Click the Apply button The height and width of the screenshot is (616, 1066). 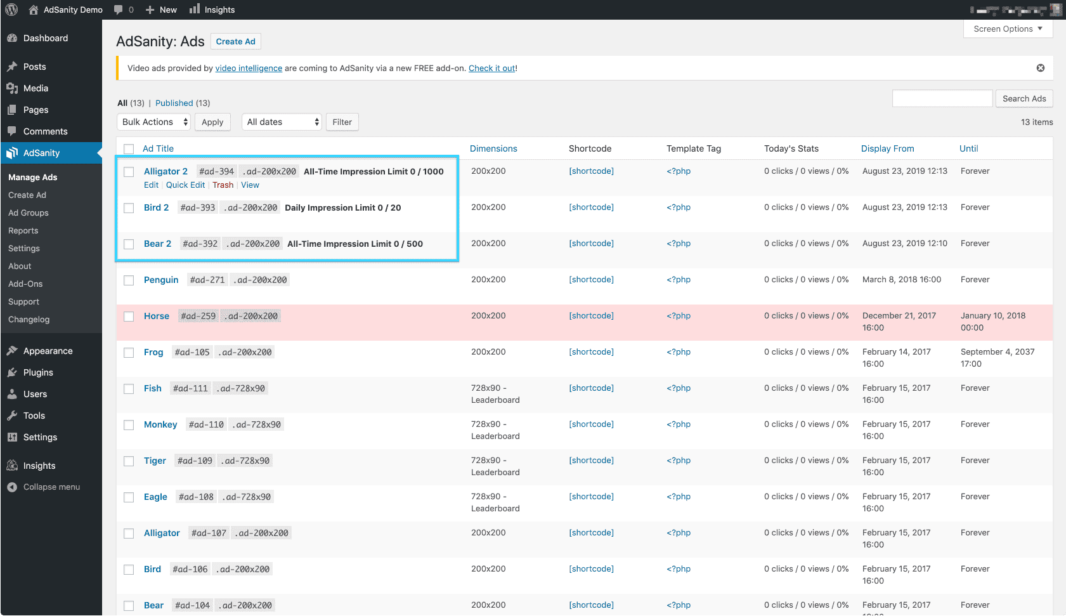point(212,122)
